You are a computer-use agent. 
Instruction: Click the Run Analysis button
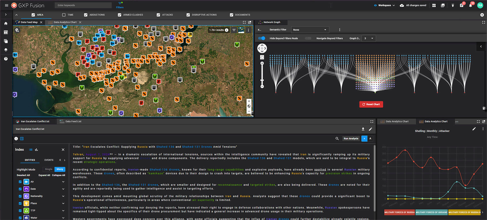point(351,139)
